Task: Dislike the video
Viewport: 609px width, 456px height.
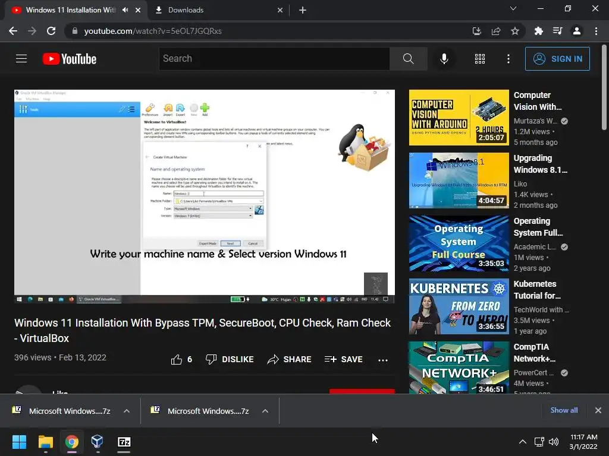Action: tap(230, 359)
